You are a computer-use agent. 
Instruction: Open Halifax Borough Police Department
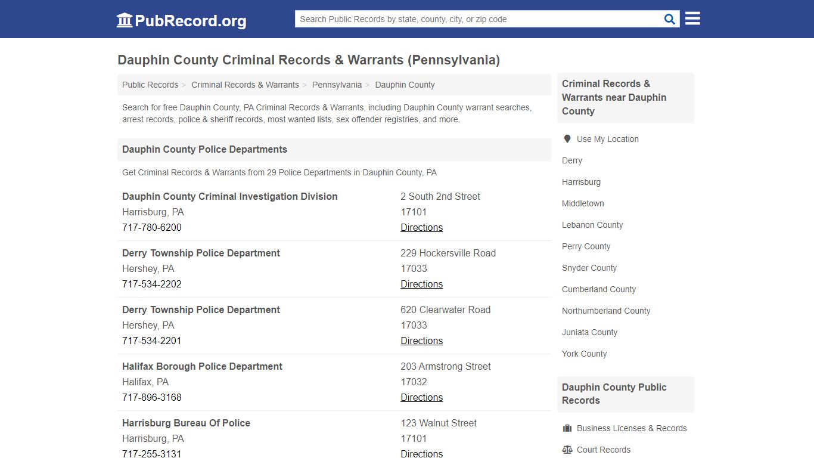tap(202, 366)
